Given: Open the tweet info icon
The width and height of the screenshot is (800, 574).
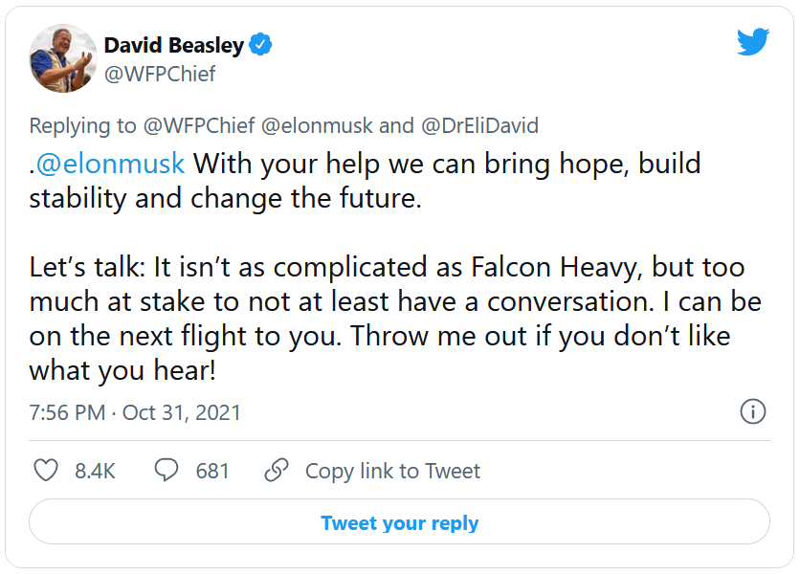Looking at the screenshot, I should [x=753, y=412].
